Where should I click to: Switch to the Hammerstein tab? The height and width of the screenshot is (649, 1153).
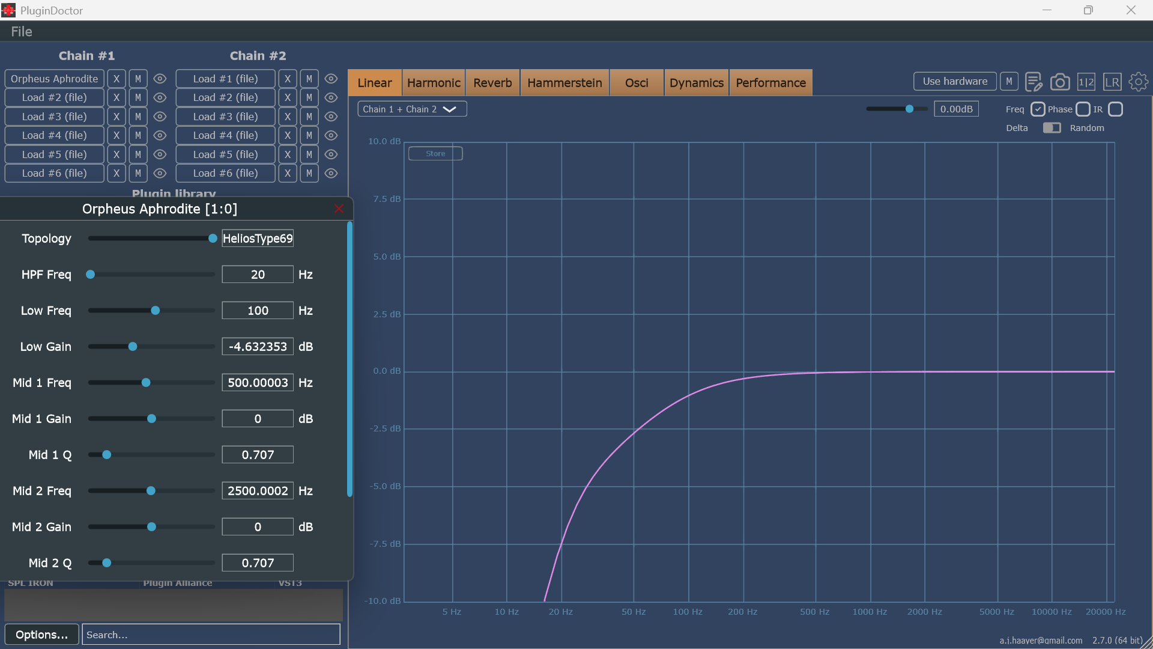click(564, 83)
